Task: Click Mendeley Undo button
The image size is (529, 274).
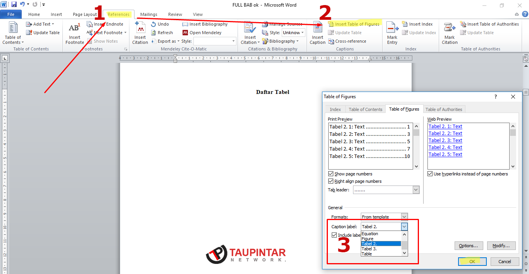Action: coord(160,24)
